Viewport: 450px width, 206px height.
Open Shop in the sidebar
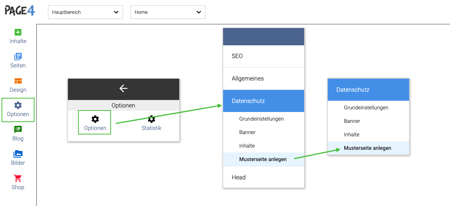click(x=18, y=182)
